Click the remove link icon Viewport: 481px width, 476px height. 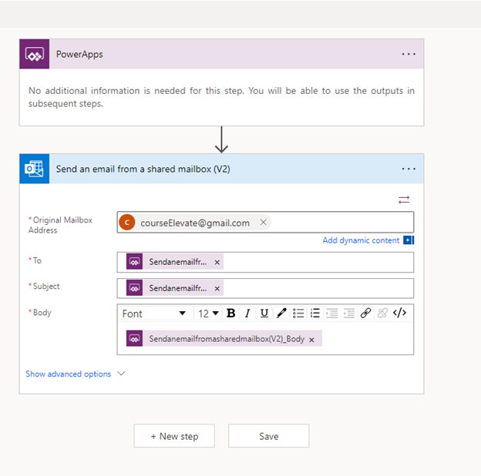tap(382, 313)
